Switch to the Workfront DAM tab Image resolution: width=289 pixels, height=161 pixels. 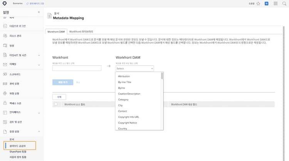tap(56, 32)
